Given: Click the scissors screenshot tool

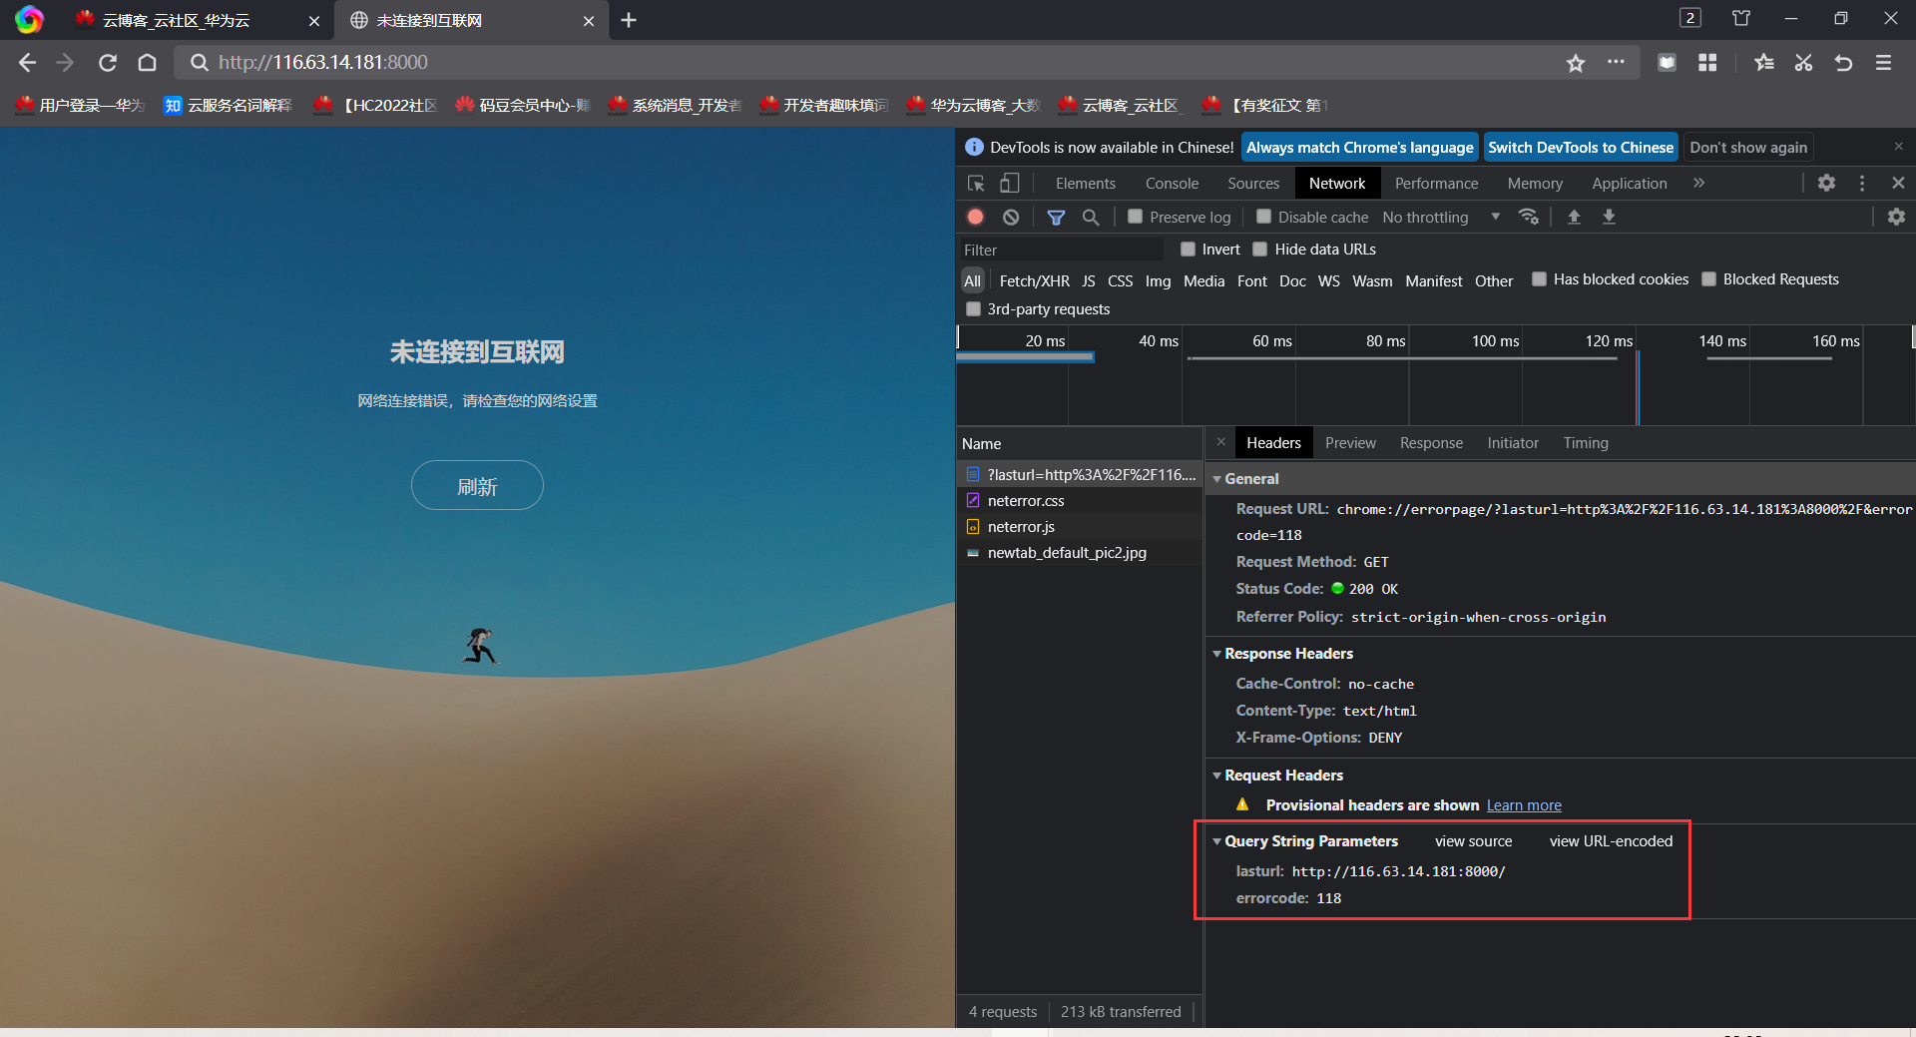Looking at the screenshot, I should pyautogui.click(x=1803, y=63).
